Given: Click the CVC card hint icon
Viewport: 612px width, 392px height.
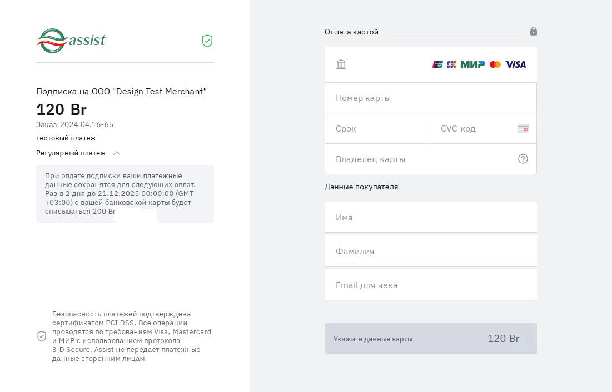Looking at the screenshot, I should tap(523, 128).
